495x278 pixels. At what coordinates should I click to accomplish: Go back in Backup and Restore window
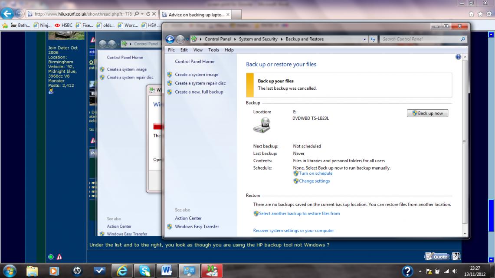click(170, 39)
